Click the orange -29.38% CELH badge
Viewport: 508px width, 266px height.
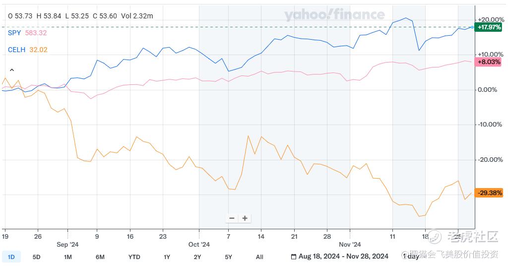tap(489, 193)
